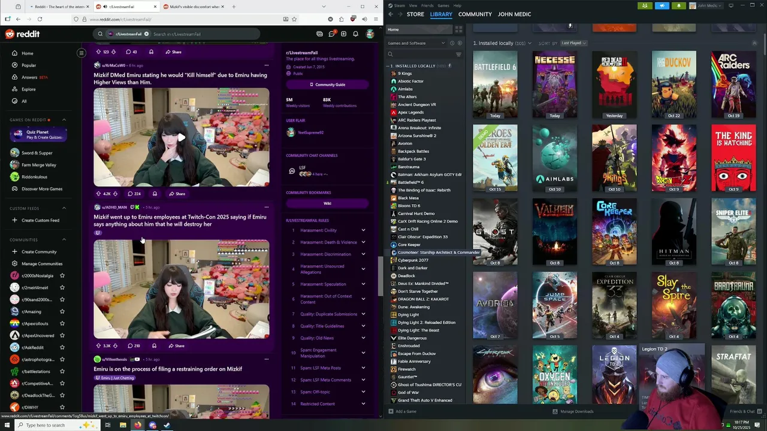The image size is (767, 431).
Task: Favorite r/2000sNostalgia with star
Action: 62,276
